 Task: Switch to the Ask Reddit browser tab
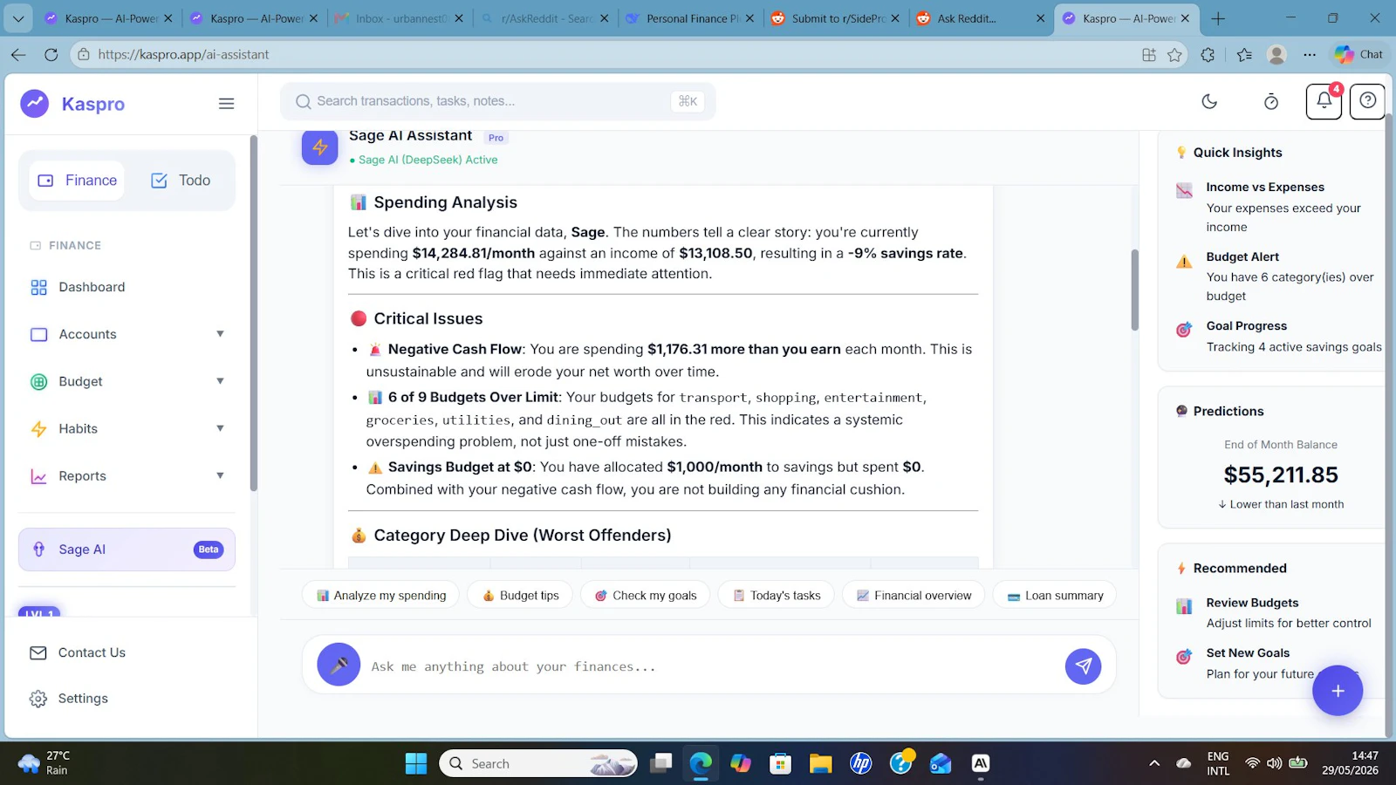(980, 18)
